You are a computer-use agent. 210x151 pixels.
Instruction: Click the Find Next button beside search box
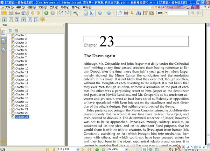point(199,13)
